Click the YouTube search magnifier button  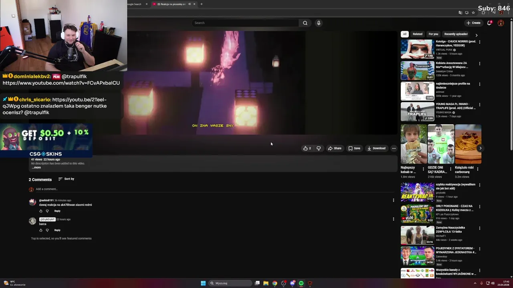pos(305,23)
